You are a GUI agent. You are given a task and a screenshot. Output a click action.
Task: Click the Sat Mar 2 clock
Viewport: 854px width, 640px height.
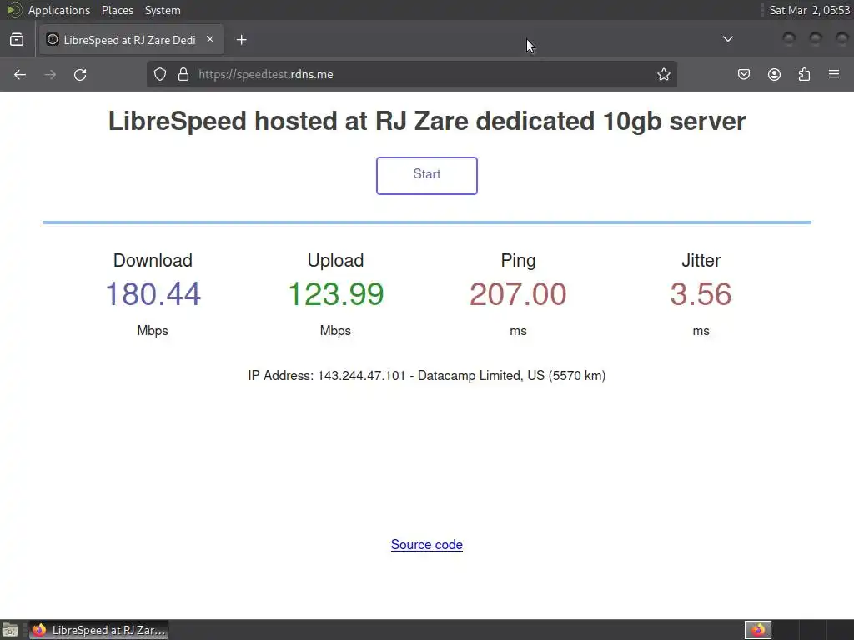coord(809,10)
